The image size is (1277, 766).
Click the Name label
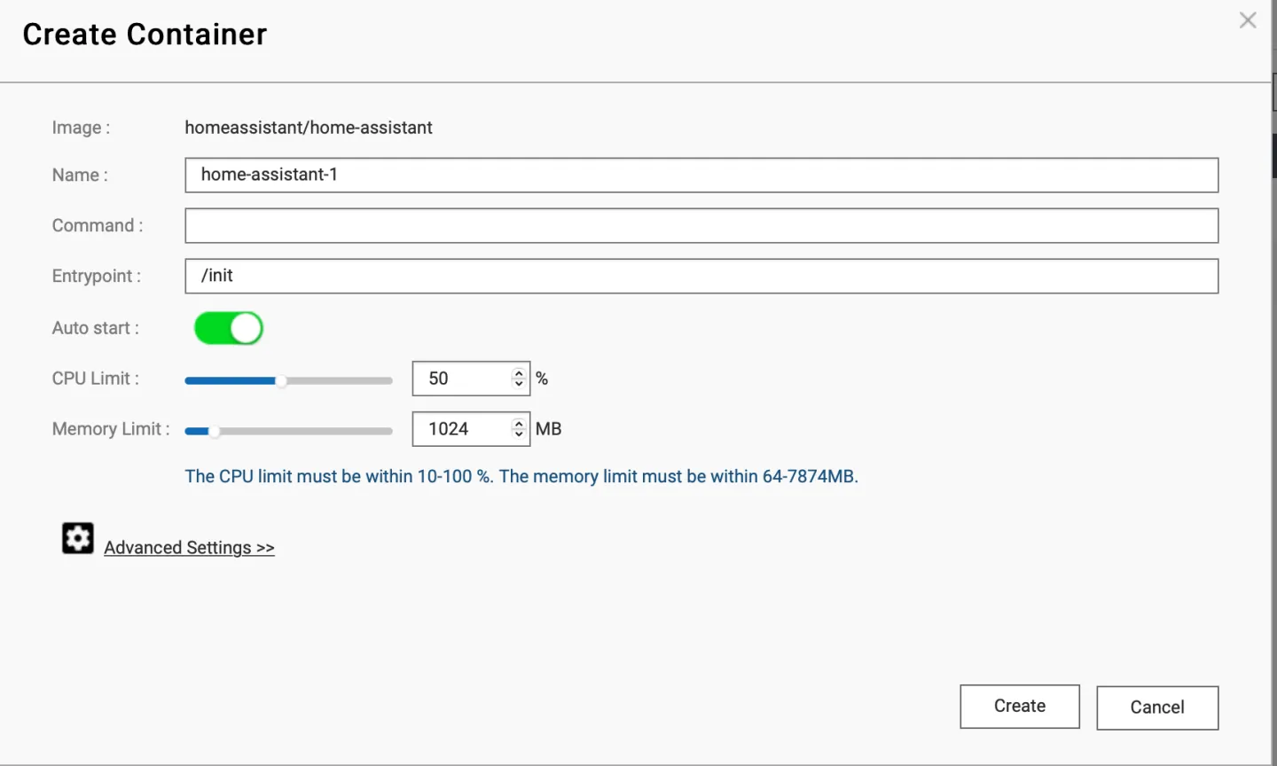tap(80, 175)
